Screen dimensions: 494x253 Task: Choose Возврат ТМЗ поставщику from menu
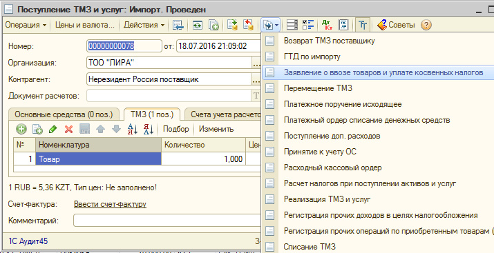(378, 41)
